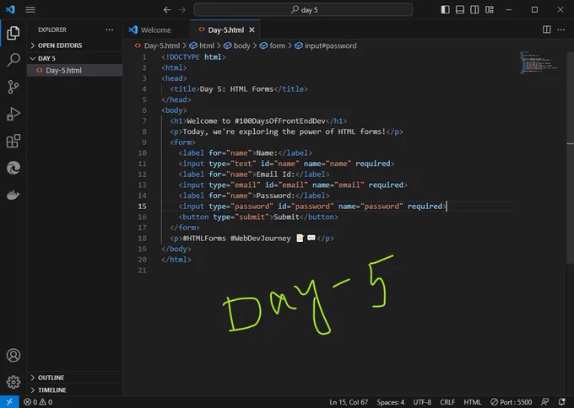Click the VS Code logo in title bar
Viewport: 574px width, 408px height.
tap(10, 9)
